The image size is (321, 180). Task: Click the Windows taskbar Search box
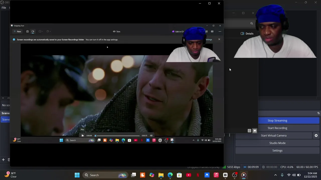105,175
